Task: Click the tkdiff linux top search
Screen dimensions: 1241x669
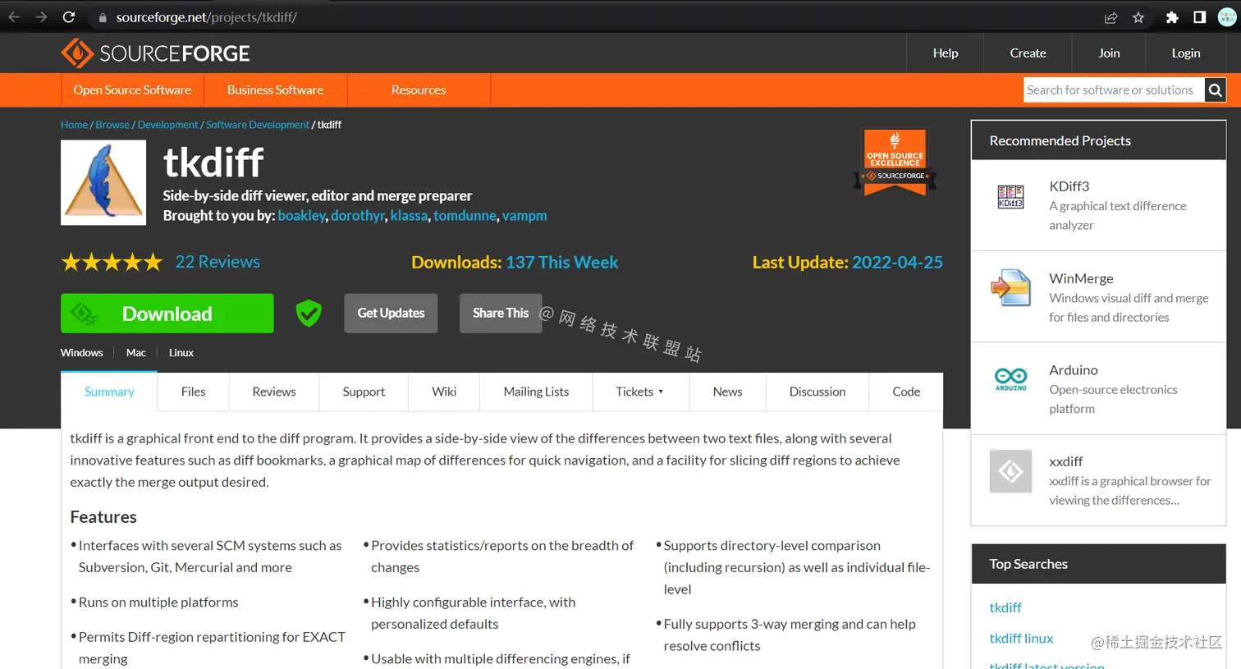Action: [x=1021, y=639]
